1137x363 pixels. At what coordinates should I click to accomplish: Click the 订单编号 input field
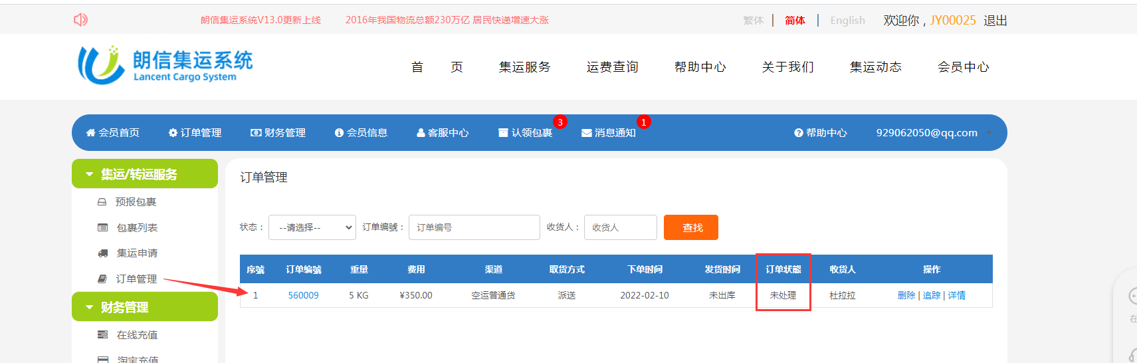(474, 227)
